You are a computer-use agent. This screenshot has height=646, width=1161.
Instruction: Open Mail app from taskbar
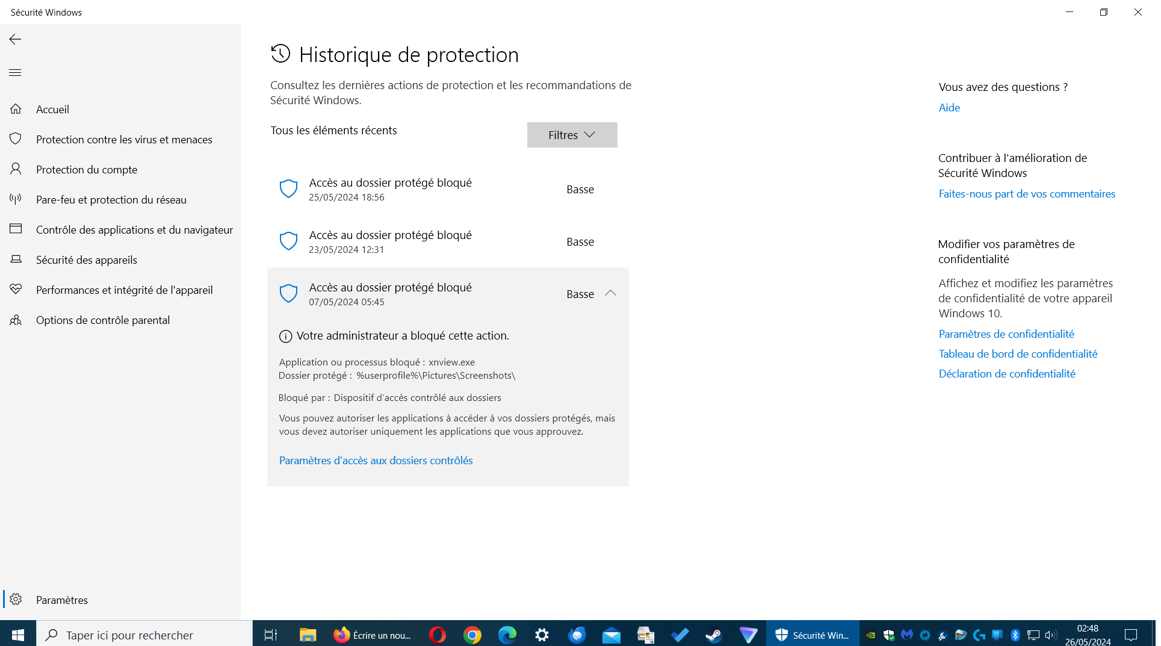pos(611,635)
